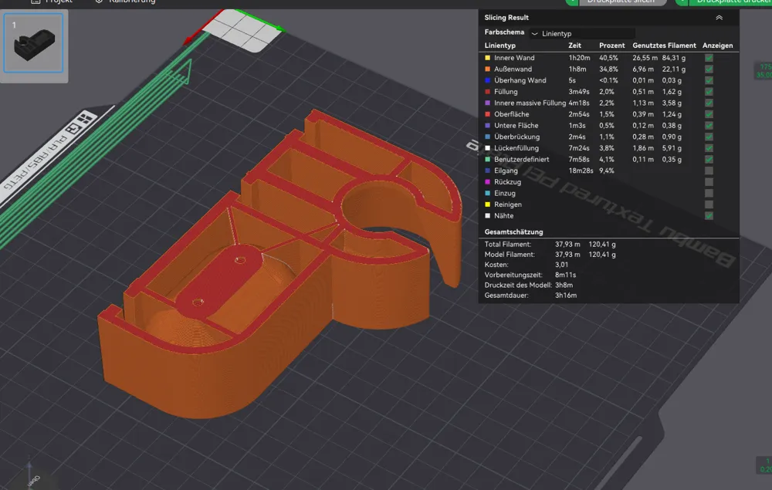Select the Untere Fläche row label

[x=516, y=126]
